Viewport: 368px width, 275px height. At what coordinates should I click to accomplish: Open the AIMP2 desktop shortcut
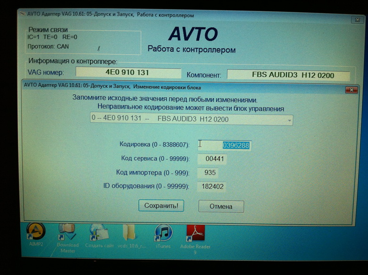click(x=35, y=233)
